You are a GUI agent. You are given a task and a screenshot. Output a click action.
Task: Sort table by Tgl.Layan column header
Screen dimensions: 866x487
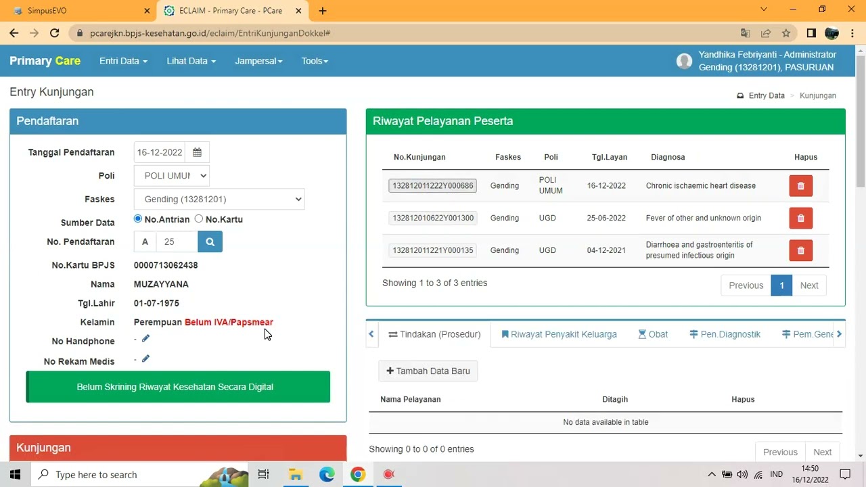(610, 157)
